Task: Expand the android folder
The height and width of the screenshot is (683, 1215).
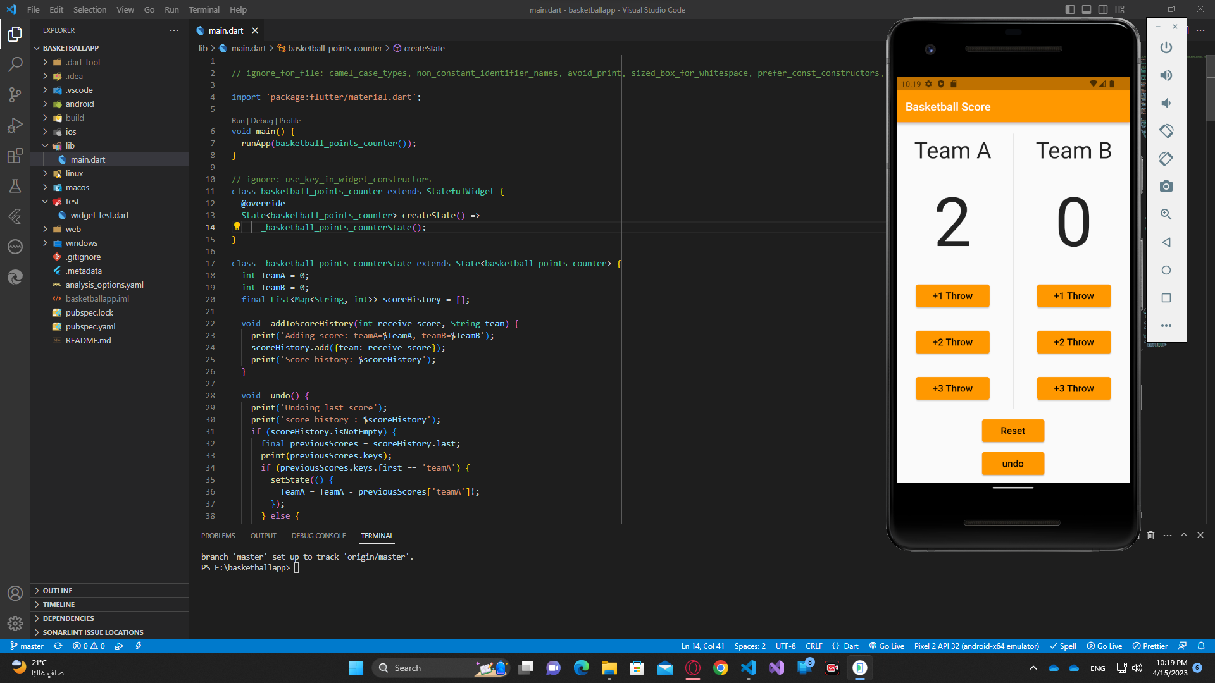Action: [80, 104]
